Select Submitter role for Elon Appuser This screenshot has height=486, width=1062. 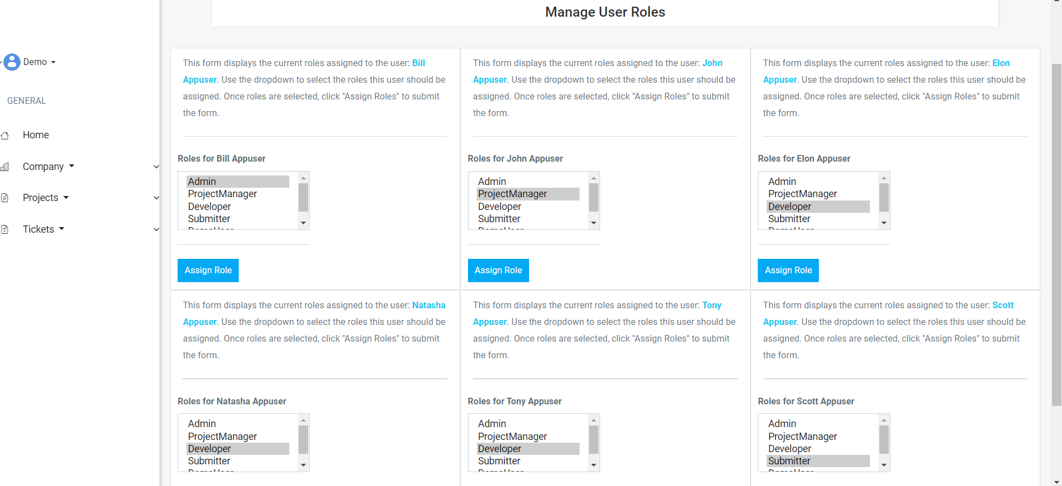click(818, 219)
